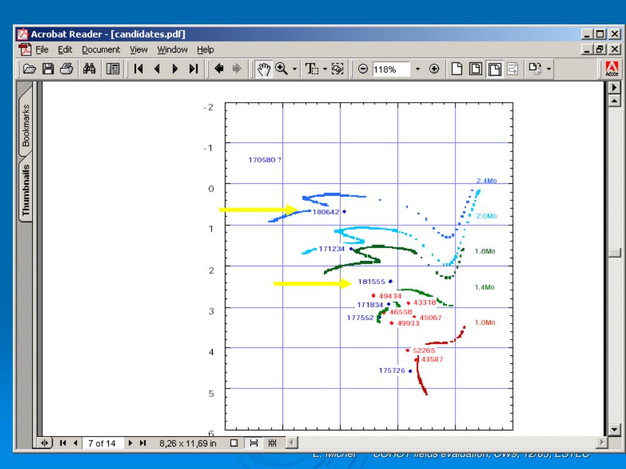Set Fit in Window page view

[x=475, y=69]
